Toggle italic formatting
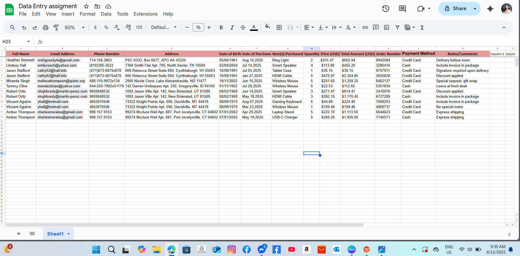Image resolution: width=520 pixels, height=256 pixels. [232, 28]
